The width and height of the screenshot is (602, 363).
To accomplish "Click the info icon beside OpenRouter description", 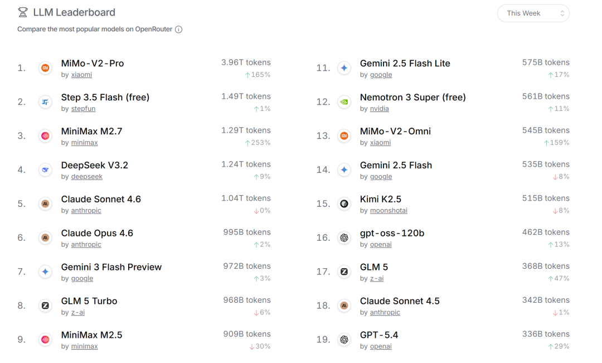I will pyautogui.click(x=178, y=30).
